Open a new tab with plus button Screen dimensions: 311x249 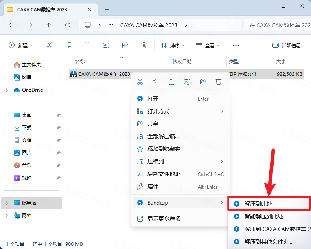tap(107, 9)
